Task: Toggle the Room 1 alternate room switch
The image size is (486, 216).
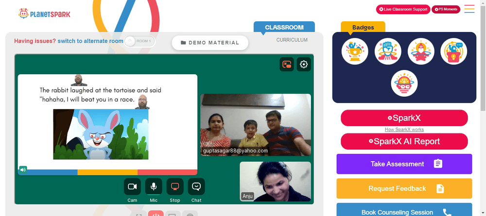Action: coord(139,41)
